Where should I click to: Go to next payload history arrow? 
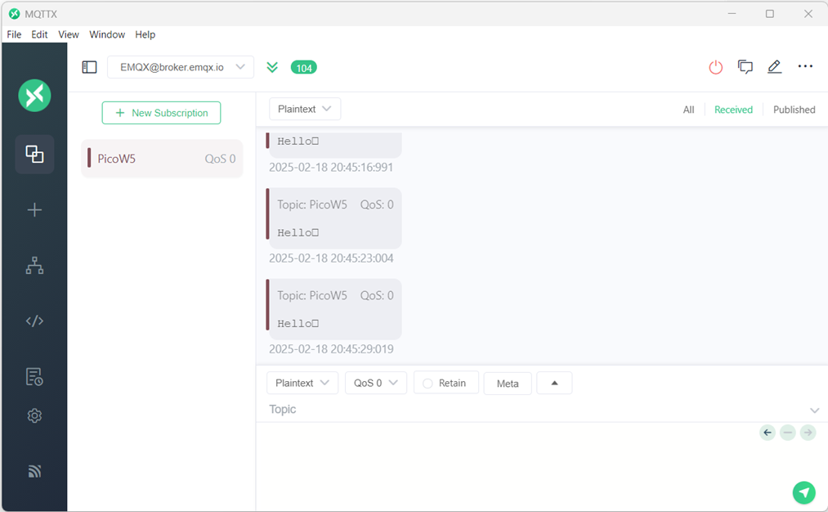tap(808, 433)
